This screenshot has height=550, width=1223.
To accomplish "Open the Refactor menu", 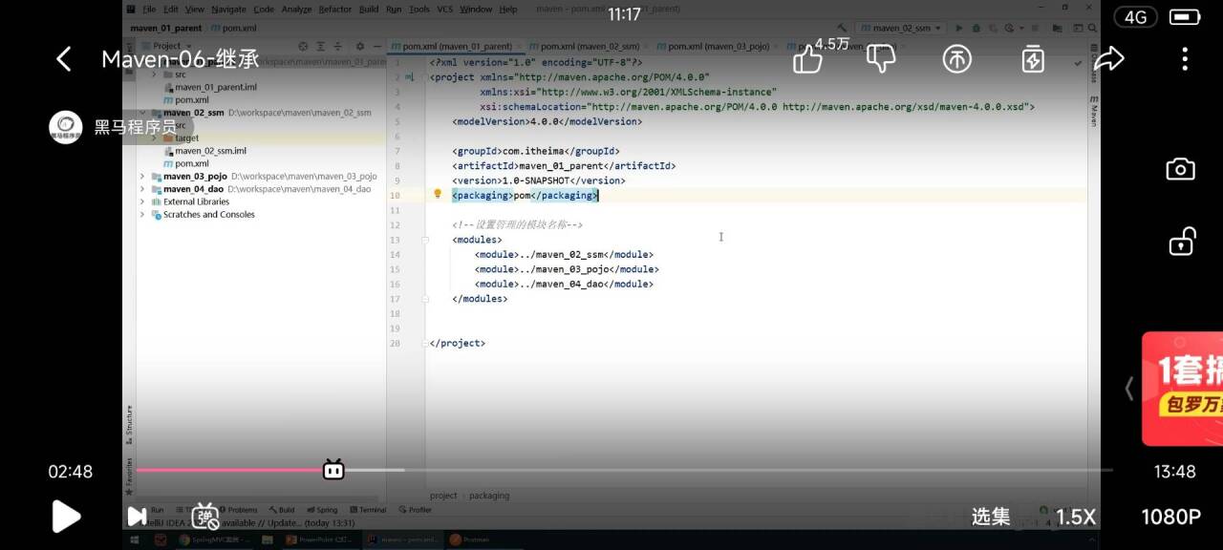I will 334,9.
